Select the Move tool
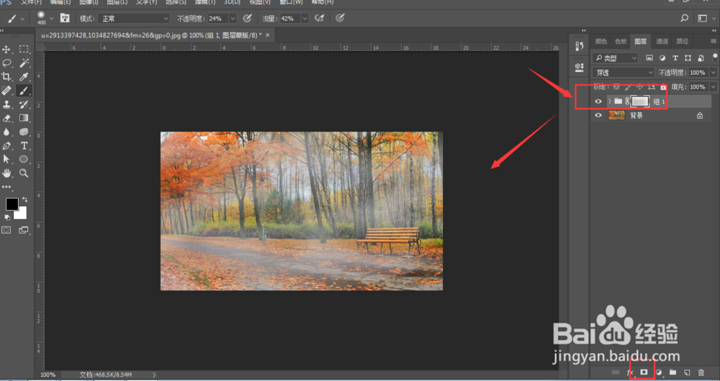 pos(6,49)
